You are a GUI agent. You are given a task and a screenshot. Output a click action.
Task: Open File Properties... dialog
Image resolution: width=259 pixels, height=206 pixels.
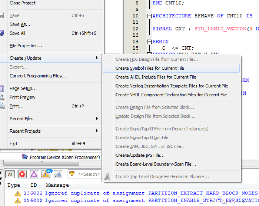26,46
